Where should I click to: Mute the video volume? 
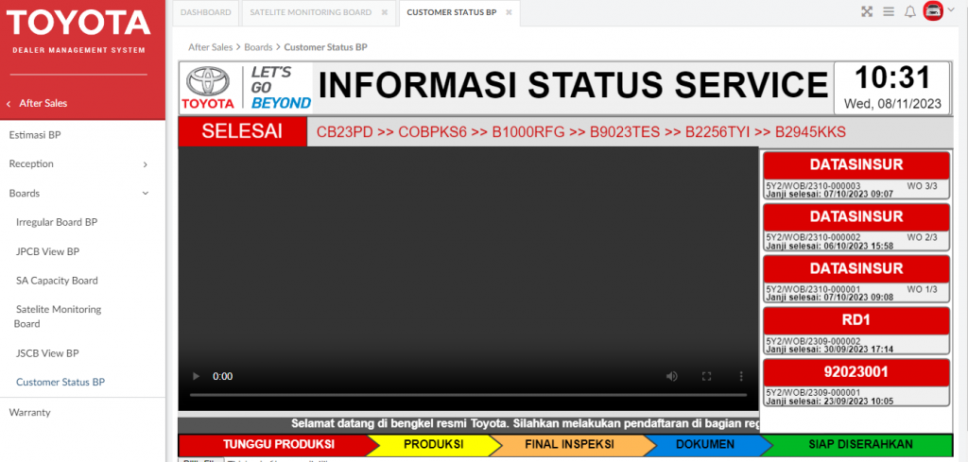672,376
